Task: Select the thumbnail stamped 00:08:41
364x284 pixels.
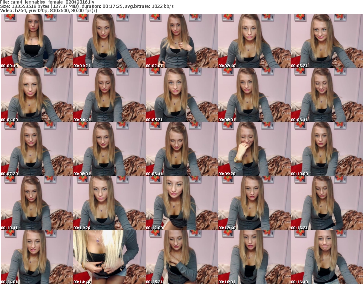Action: (x=182, y=149)
